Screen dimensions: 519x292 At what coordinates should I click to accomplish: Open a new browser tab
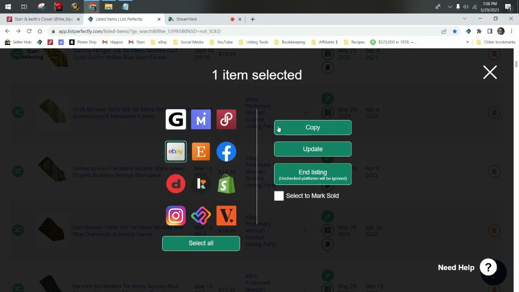pos(253,19)
